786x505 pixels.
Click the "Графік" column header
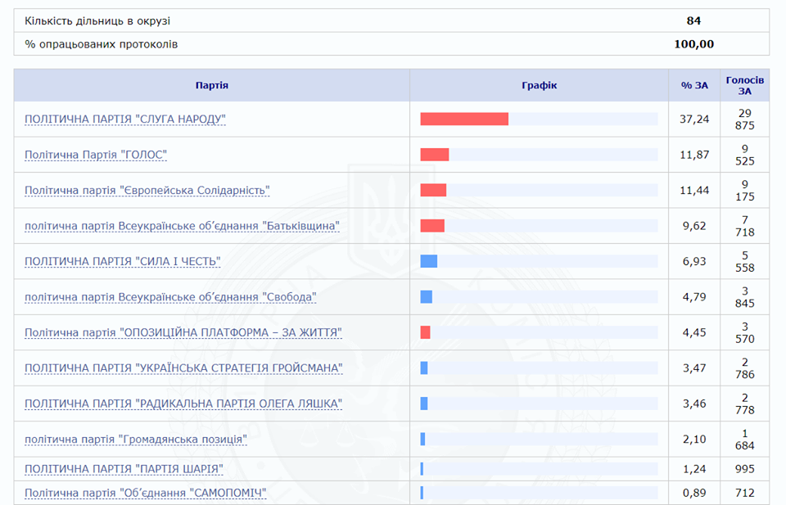[x=539, y=85]
